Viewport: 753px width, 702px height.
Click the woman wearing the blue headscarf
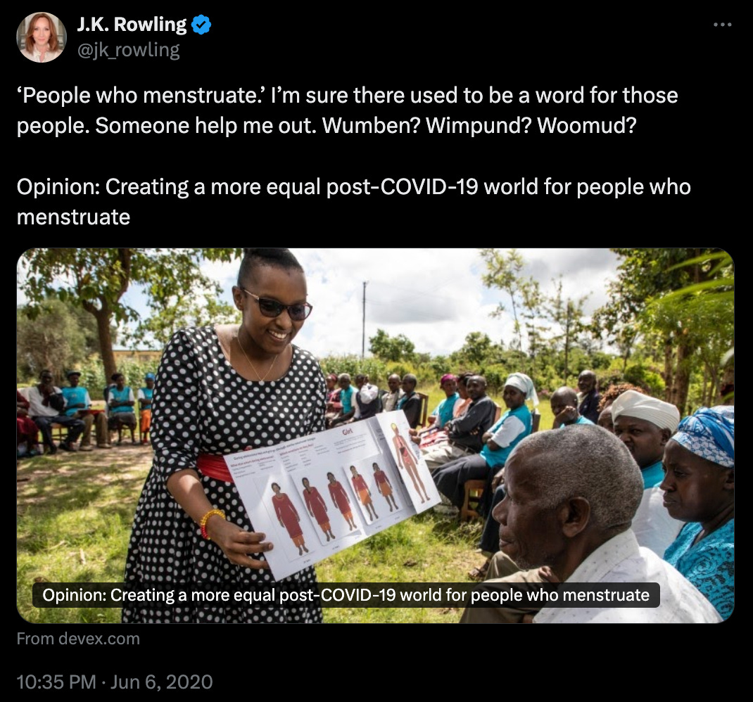[699, 509]
